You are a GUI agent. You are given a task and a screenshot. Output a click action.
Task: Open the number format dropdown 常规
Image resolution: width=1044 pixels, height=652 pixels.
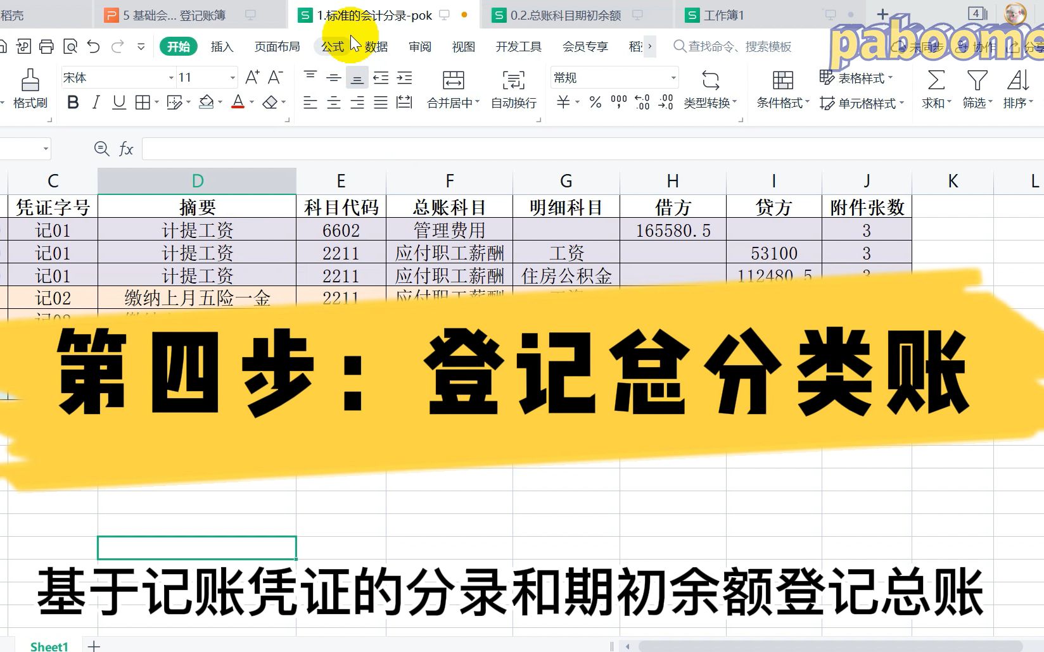673,78
